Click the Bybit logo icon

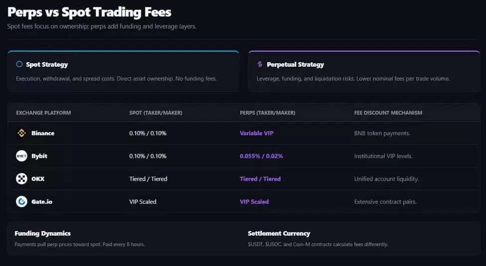(x=22, y=156)
